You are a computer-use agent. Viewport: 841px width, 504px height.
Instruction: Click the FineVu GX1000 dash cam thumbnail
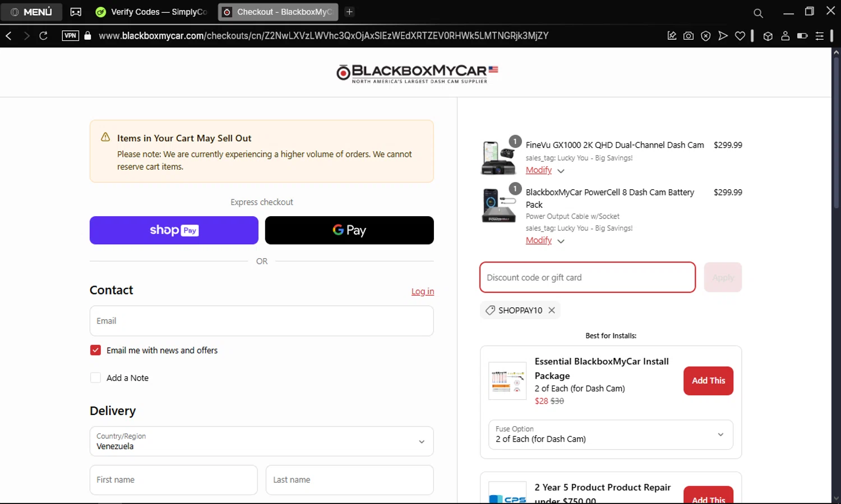pos(498,158)
